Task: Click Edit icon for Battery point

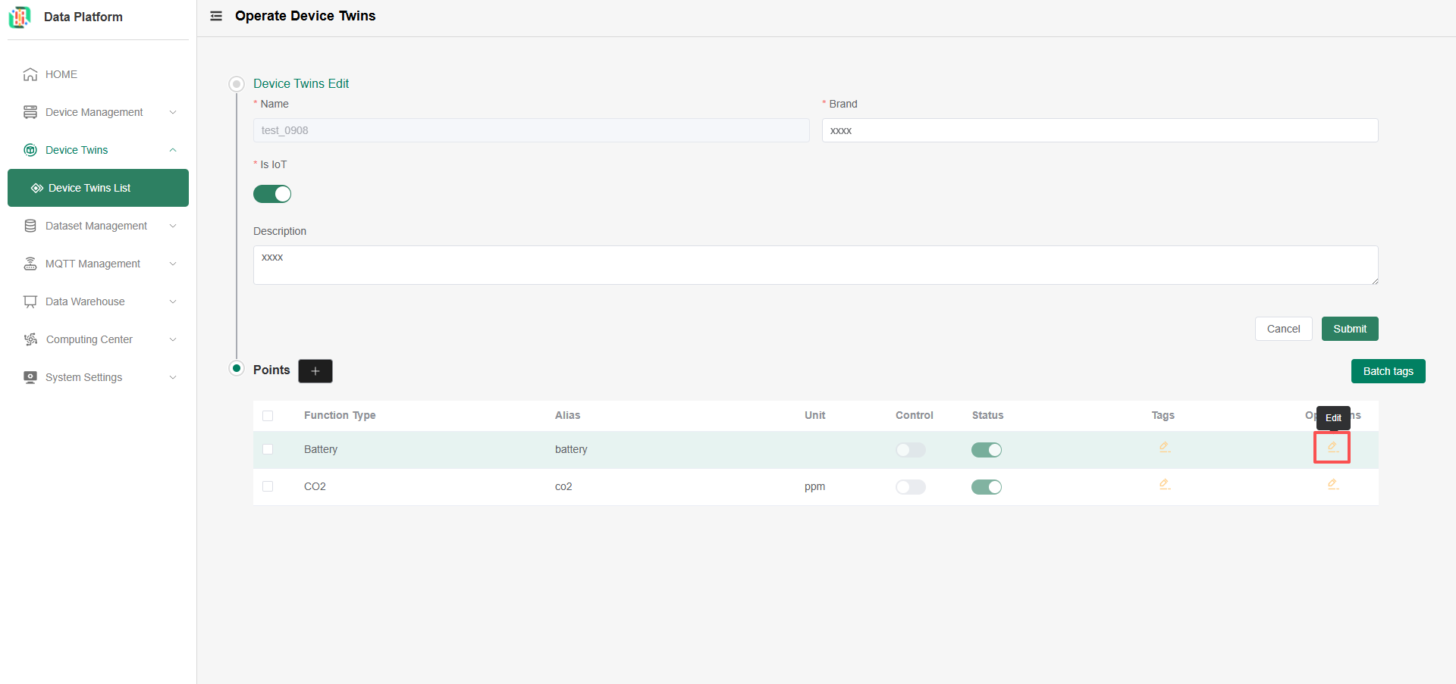Action: tap(1332, 448)
